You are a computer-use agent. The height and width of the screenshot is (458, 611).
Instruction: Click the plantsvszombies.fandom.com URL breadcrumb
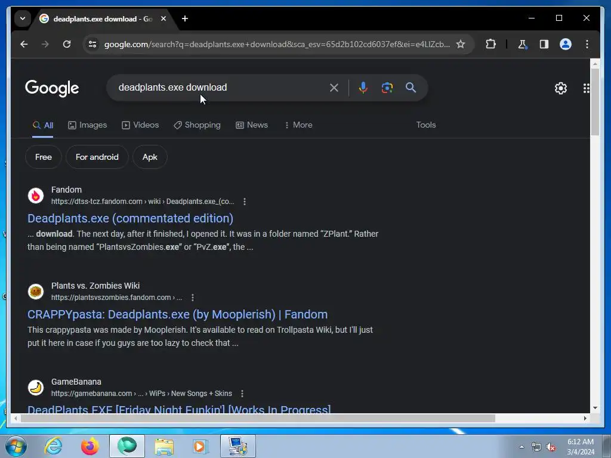point(116,298)
